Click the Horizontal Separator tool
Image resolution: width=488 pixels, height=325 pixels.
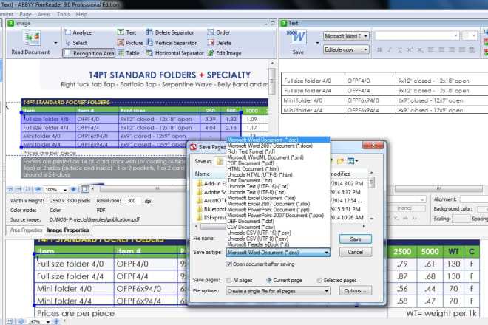click(x=175, y=53)
